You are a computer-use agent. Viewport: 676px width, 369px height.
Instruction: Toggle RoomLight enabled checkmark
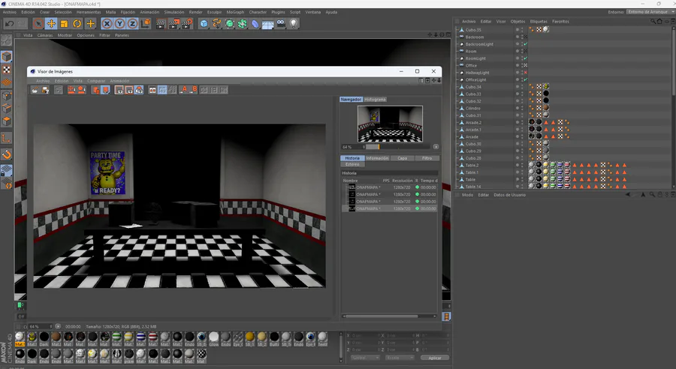tap(526, 58)
